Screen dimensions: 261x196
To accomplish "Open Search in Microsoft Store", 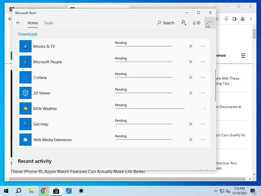I will pyautogui.click(x=165, y=23).
